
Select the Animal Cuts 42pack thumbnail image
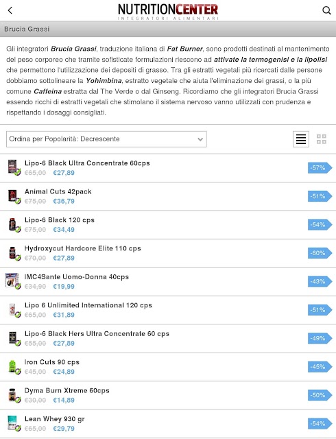[x=14, y=196]
